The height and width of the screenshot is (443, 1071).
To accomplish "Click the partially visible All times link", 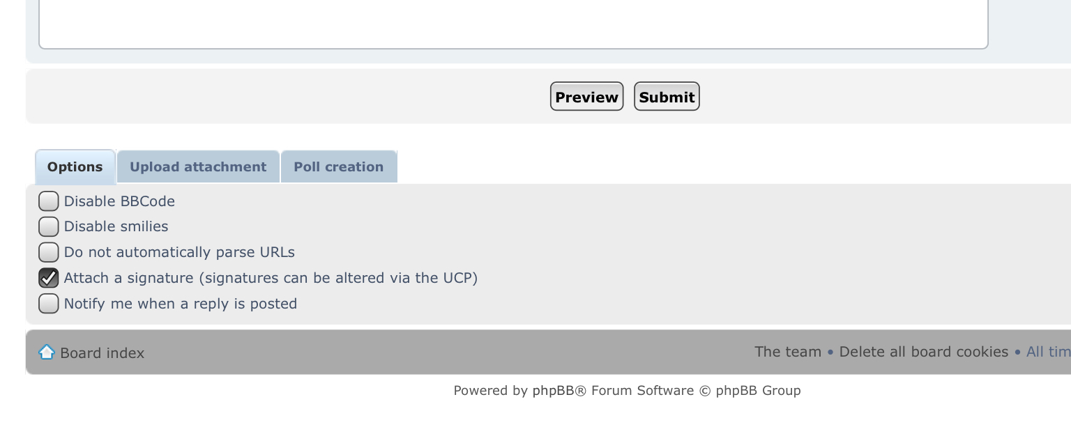I will [1048, 352].
